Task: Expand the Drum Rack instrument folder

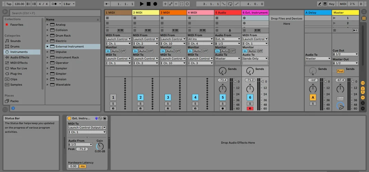Action: click(x=48, y=35)
